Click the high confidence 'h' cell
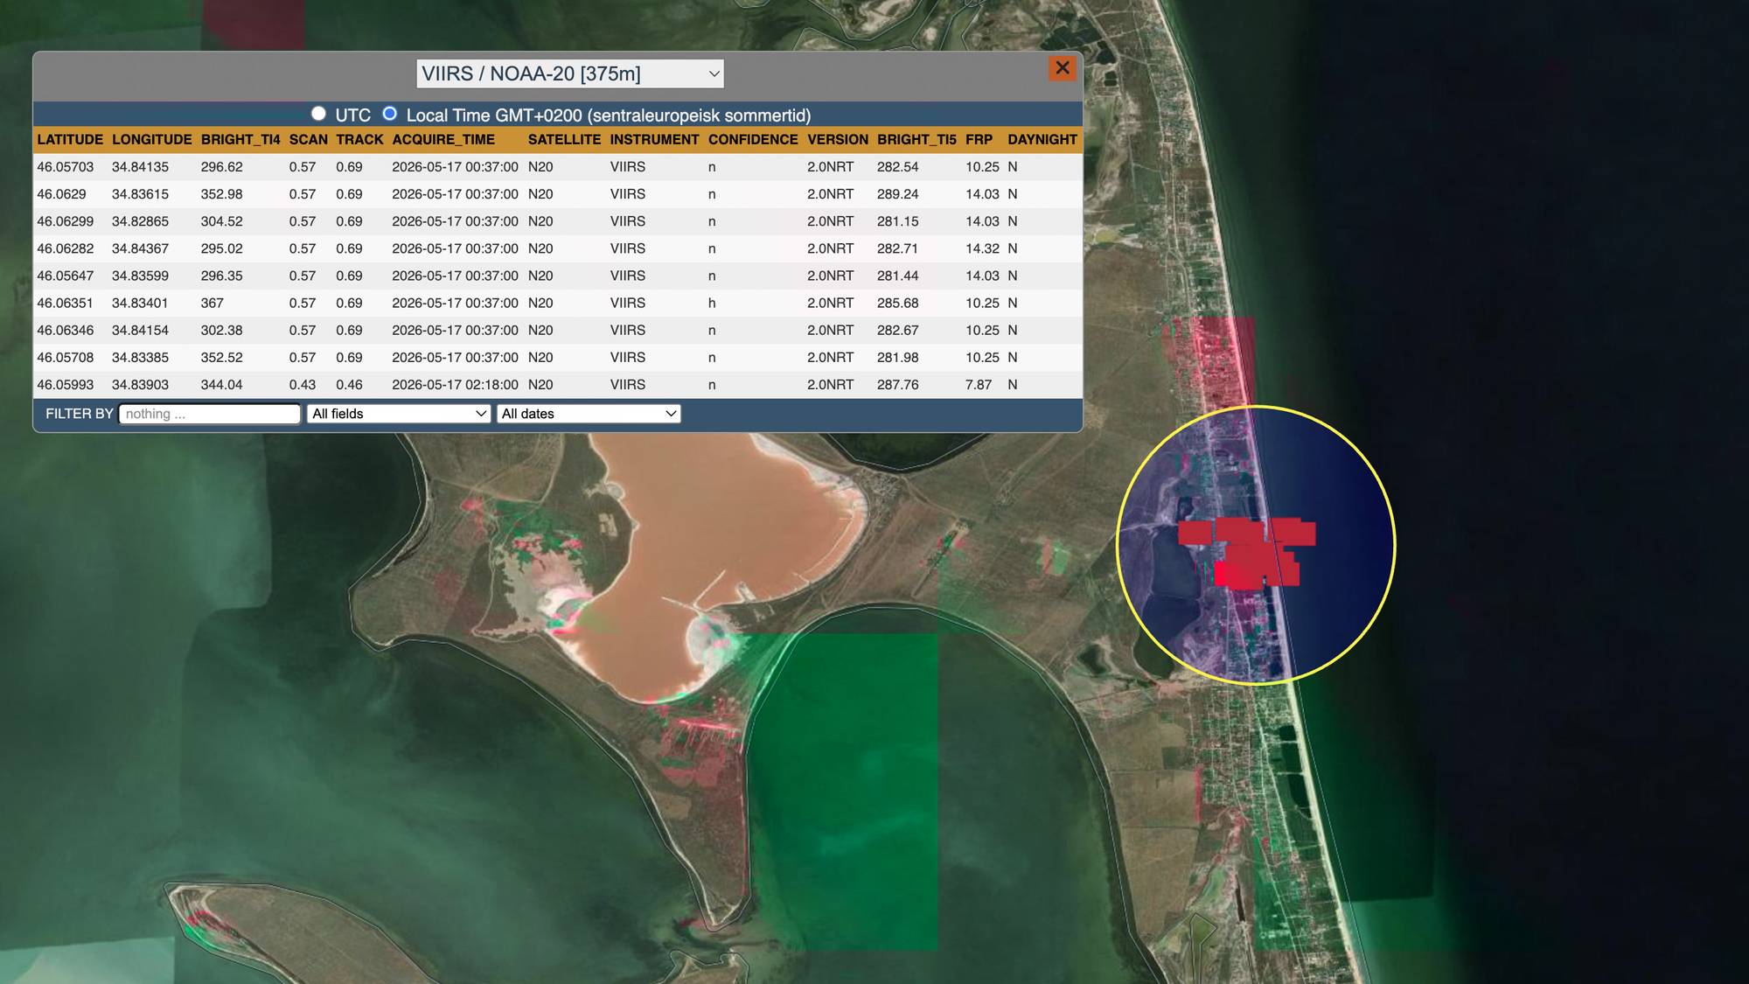This screenshot has height=984, width=1749. [x=712, y=303]
